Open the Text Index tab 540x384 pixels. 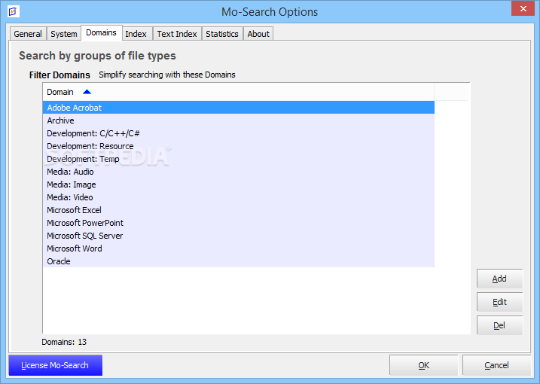[x=177, y=34]
